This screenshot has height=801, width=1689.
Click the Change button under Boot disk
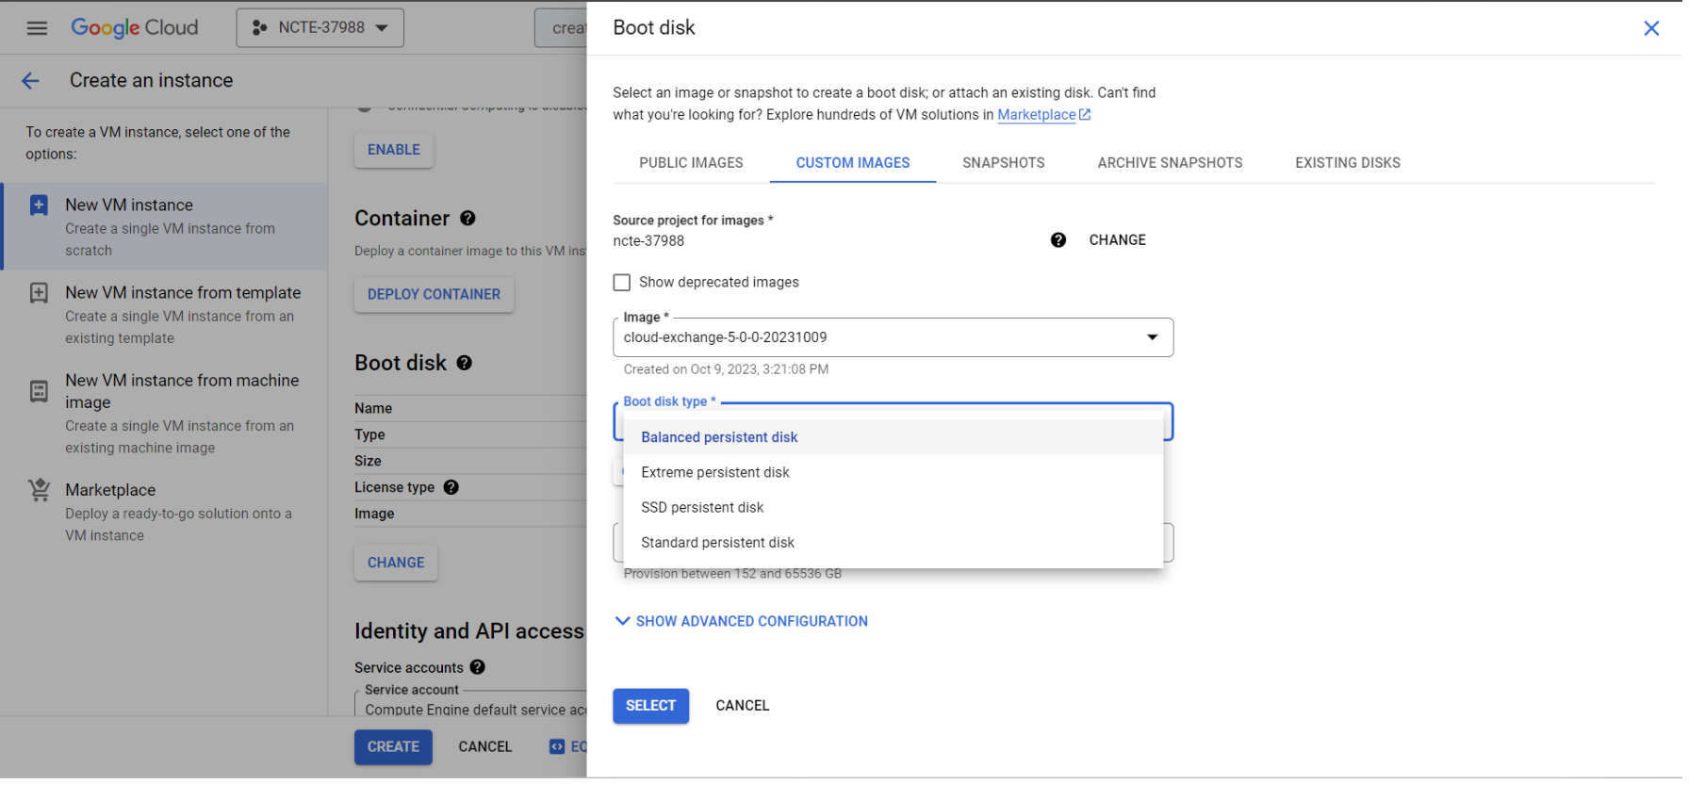tap(396, 563)
